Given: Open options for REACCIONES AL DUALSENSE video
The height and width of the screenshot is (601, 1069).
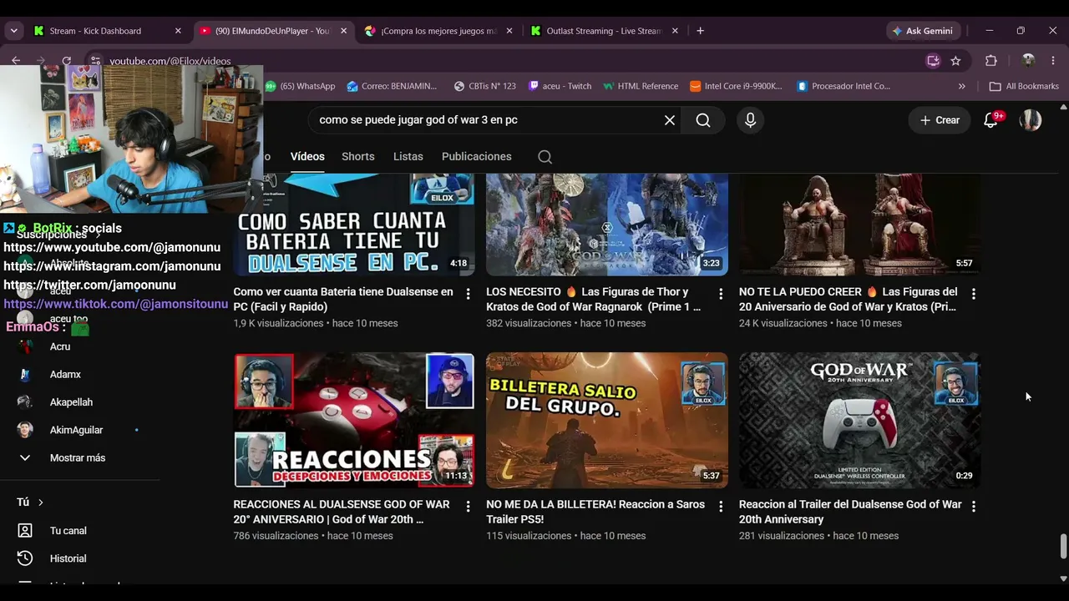Looking at the screenshot, I should coord(468,507).
